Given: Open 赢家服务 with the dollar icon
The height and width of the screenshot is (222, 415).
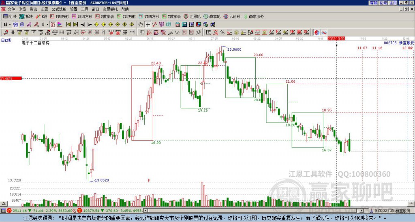Looking at the screenshot, I should (x=254, y=16).
